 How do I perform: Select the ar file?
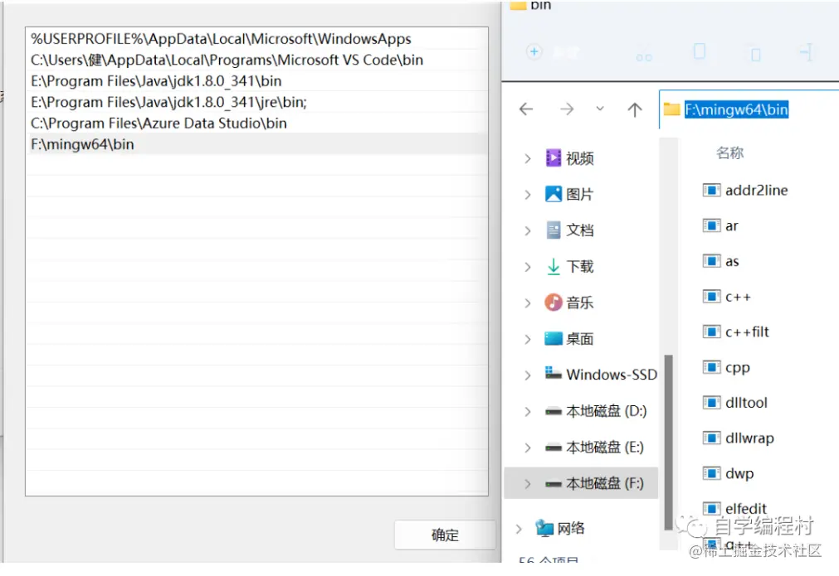tap(720, 226)
